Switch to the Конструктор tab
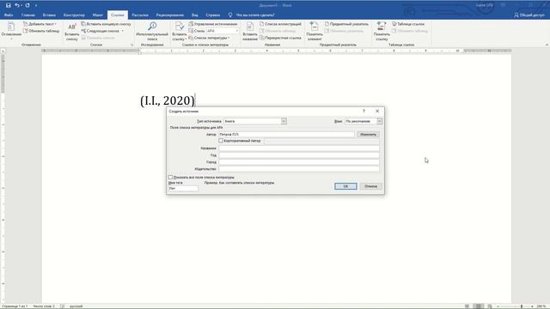This screenshot has height=309, width=550. (74, 15)
